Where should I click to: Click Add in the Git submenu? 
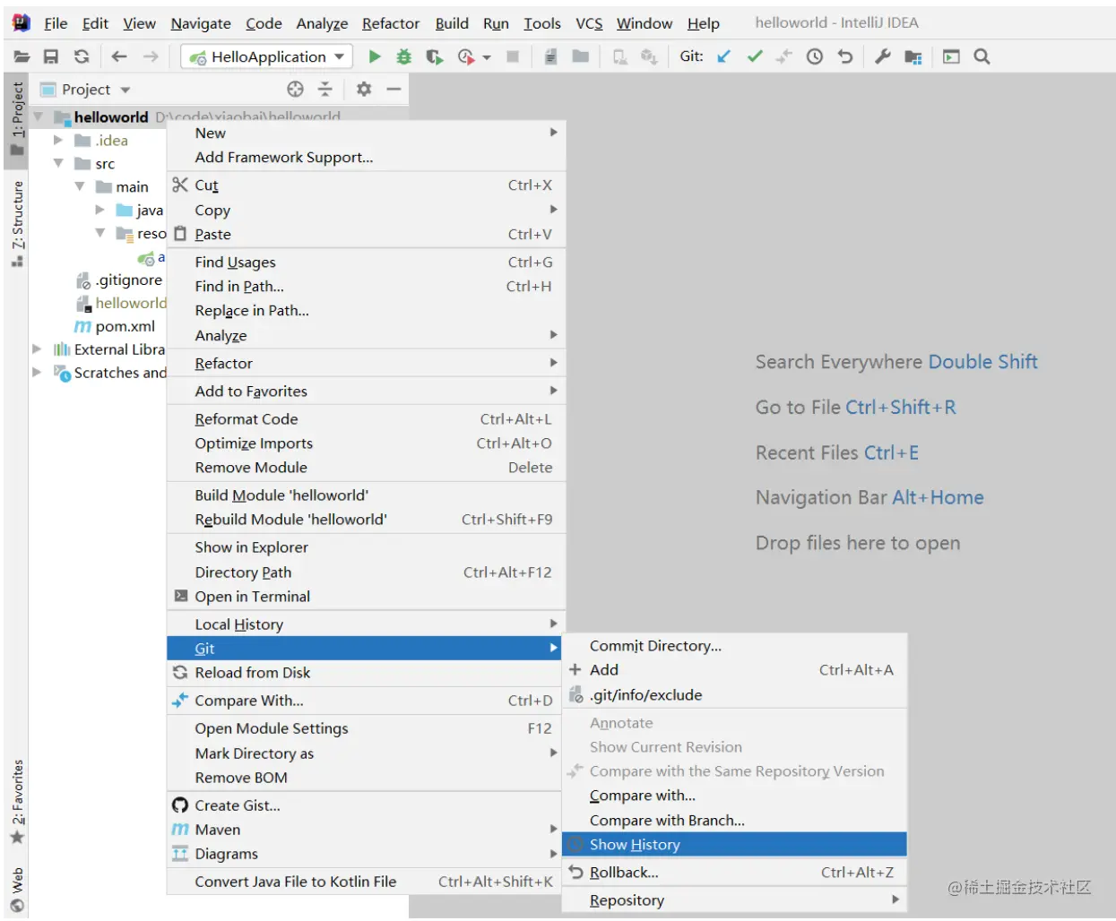[734, 669]
